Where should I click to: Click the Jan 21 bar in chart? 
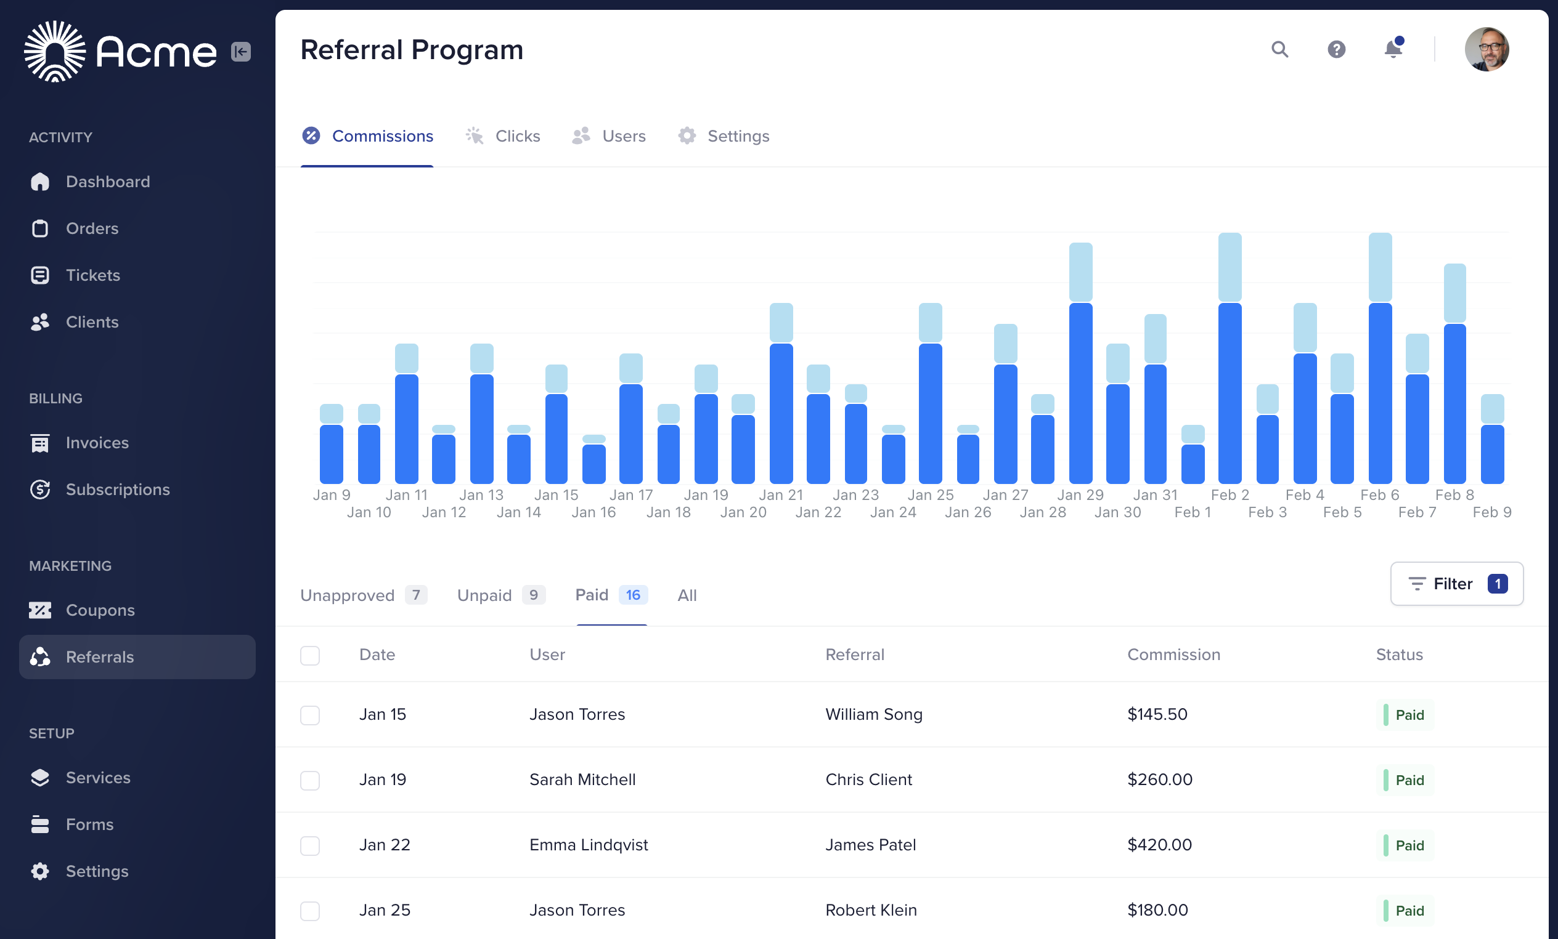(781, 393)
